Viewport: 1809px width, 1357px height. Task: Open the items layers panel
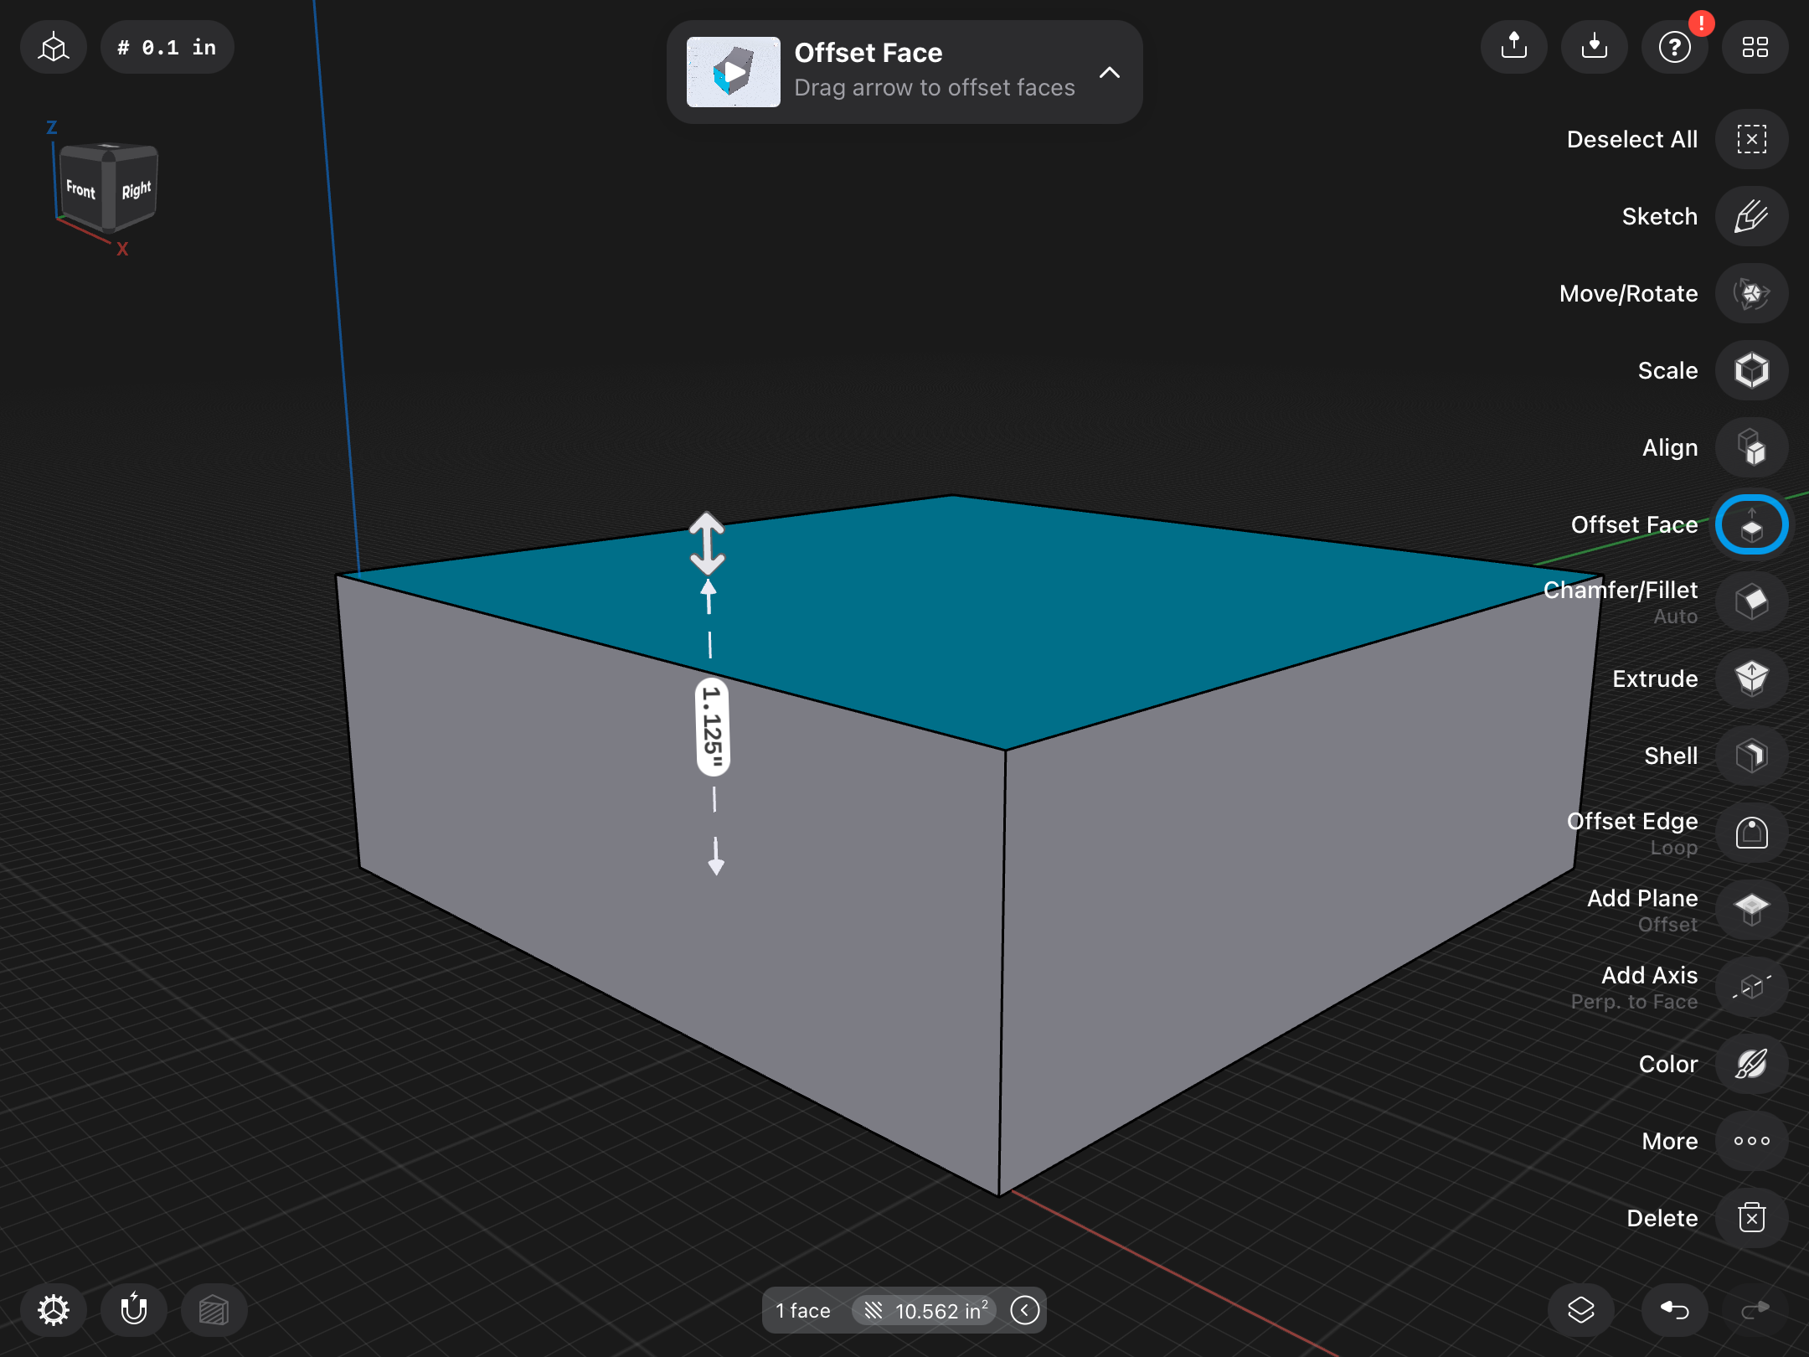1580,1309
